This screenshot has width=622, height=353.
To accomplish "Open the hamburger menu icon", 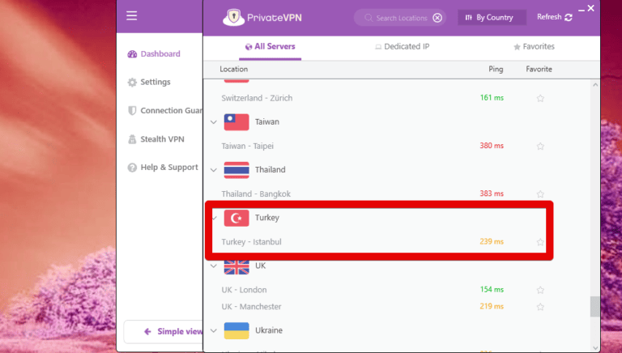I will point(132,15).
